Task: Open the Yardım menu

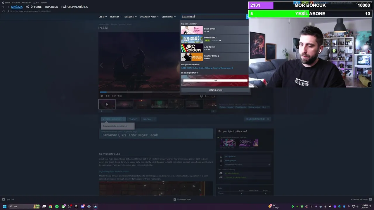Action: (x=44, y=3)
